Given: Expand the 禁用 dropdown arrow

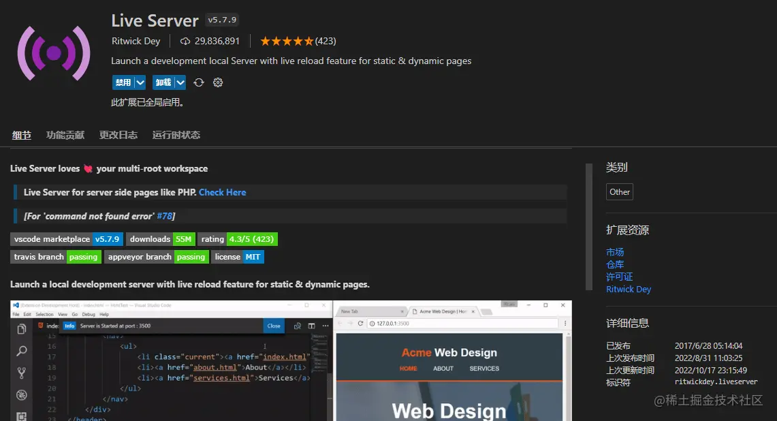Looking at the screenshot, I should click(140, 82).
